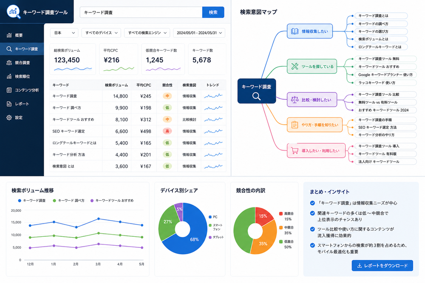Click the 低 badge in キーワード 調べ方 row
The height and width of the screenshot is (283, 425).
(167, 108)
